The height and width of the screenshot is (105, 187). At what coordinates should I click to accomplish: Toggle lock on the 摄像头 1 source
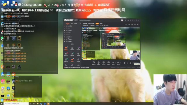[x=66, y=39]
